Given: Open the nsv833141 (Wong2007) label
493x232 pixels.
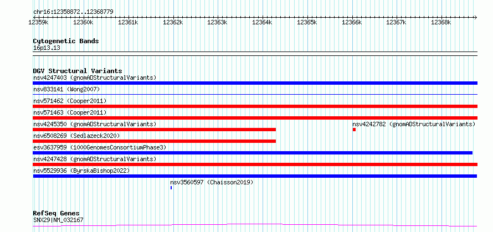Looking at the screenshot, I should (x=66, y=89).
